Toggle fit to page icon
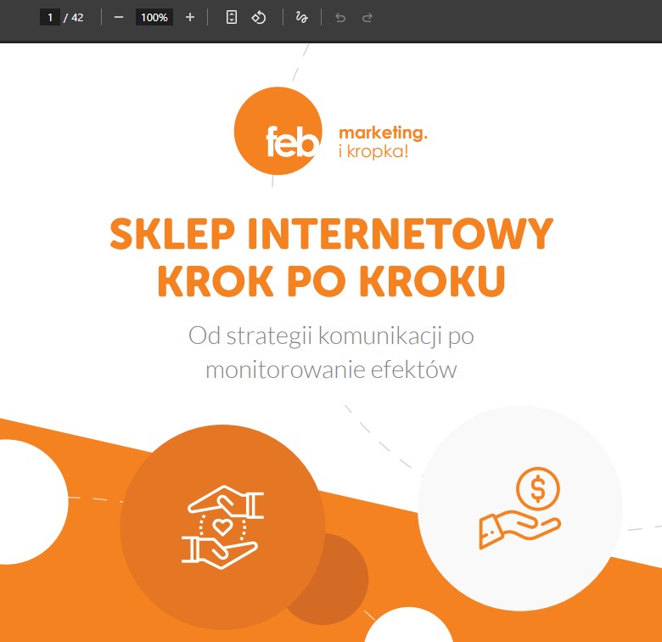This screenshot has width=662, height=642. pos(232,17)
